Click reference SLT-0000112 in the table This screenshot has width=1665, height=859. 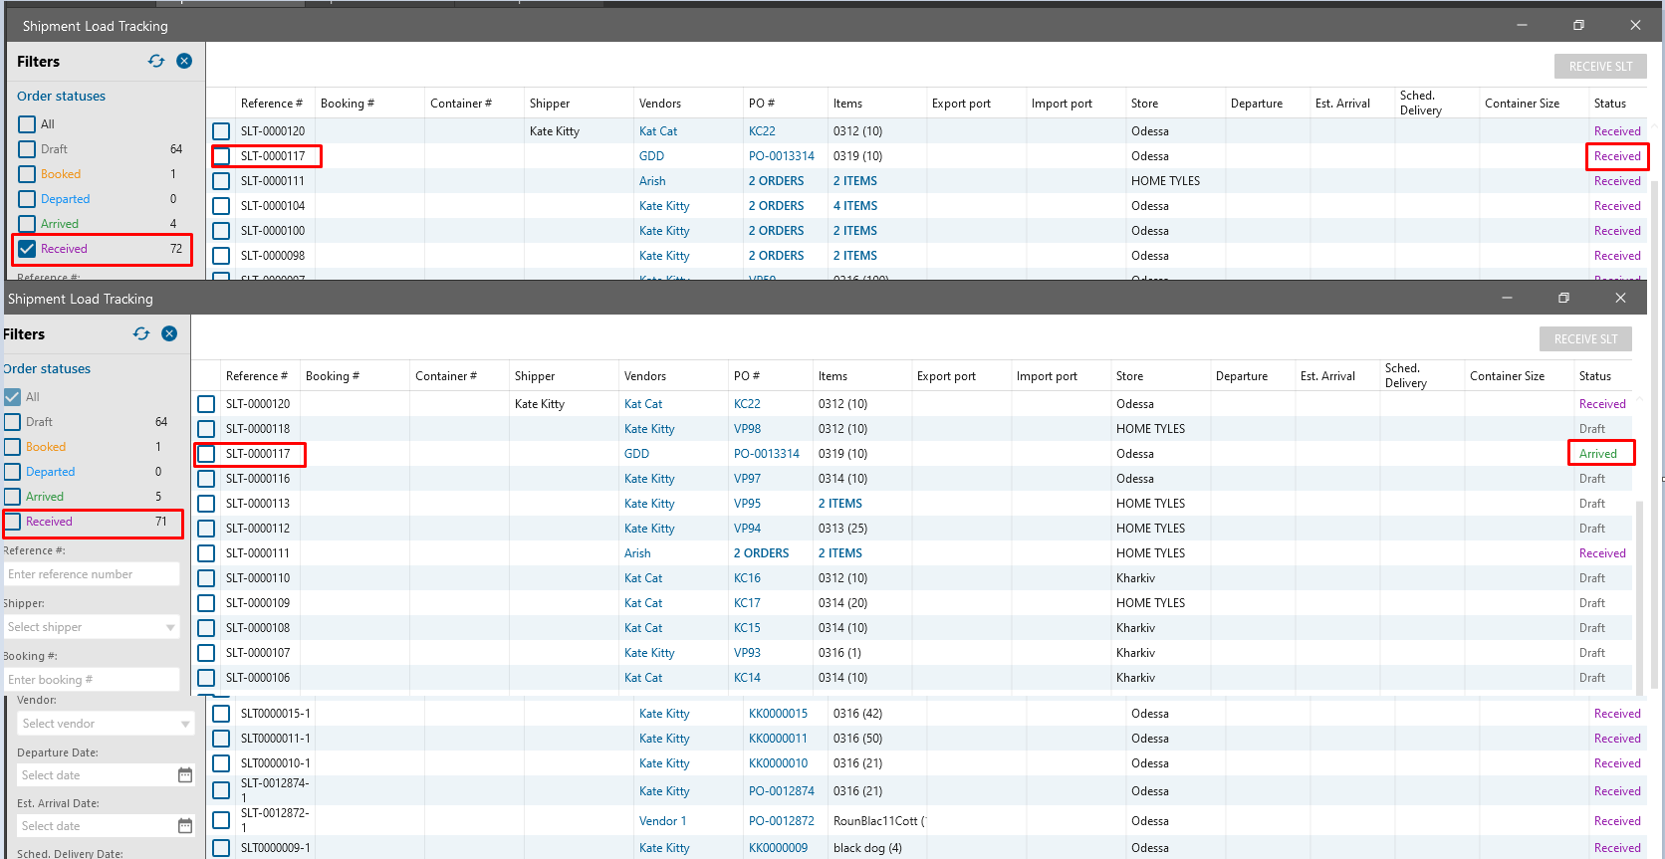coord(258,529)
